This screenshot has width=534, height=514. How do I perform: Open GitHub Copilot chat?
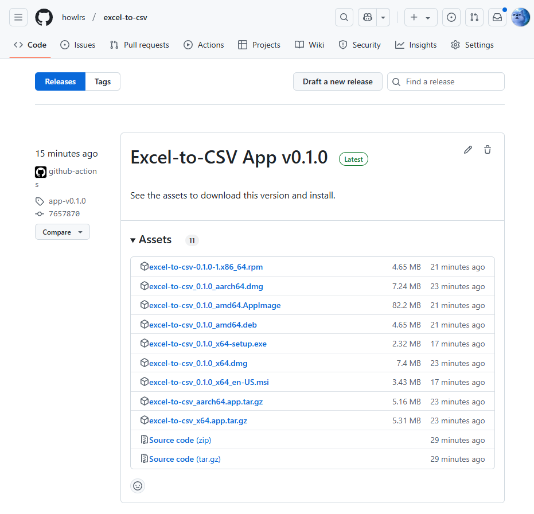click(367, 17)
